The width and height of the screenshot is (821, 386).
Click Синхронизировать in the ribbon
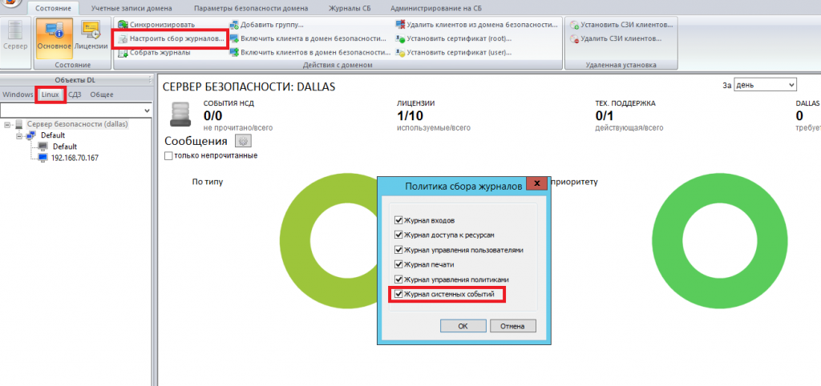click(x=156, y=25)
